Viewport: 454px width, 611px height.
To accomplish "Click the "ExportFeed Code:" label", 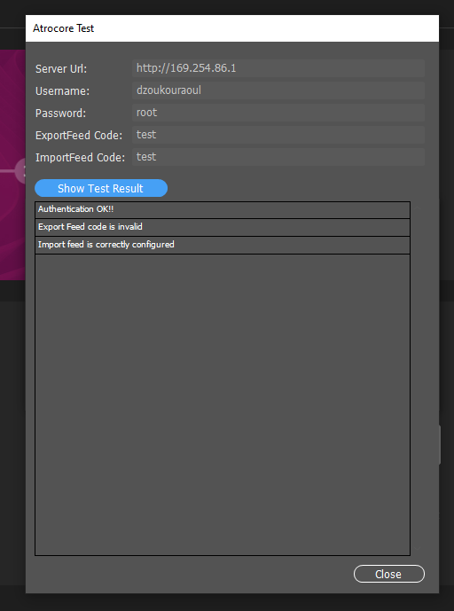I will (x=79, y=136).
